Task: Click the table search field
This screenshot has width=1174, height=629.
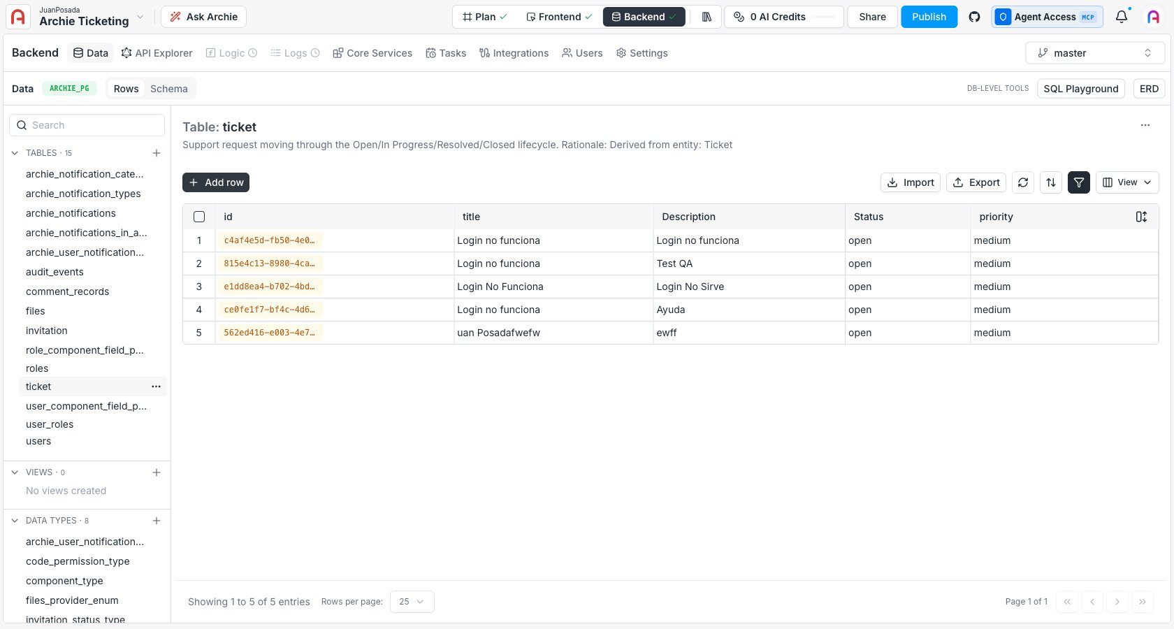Action: click(x=87, y=125)
